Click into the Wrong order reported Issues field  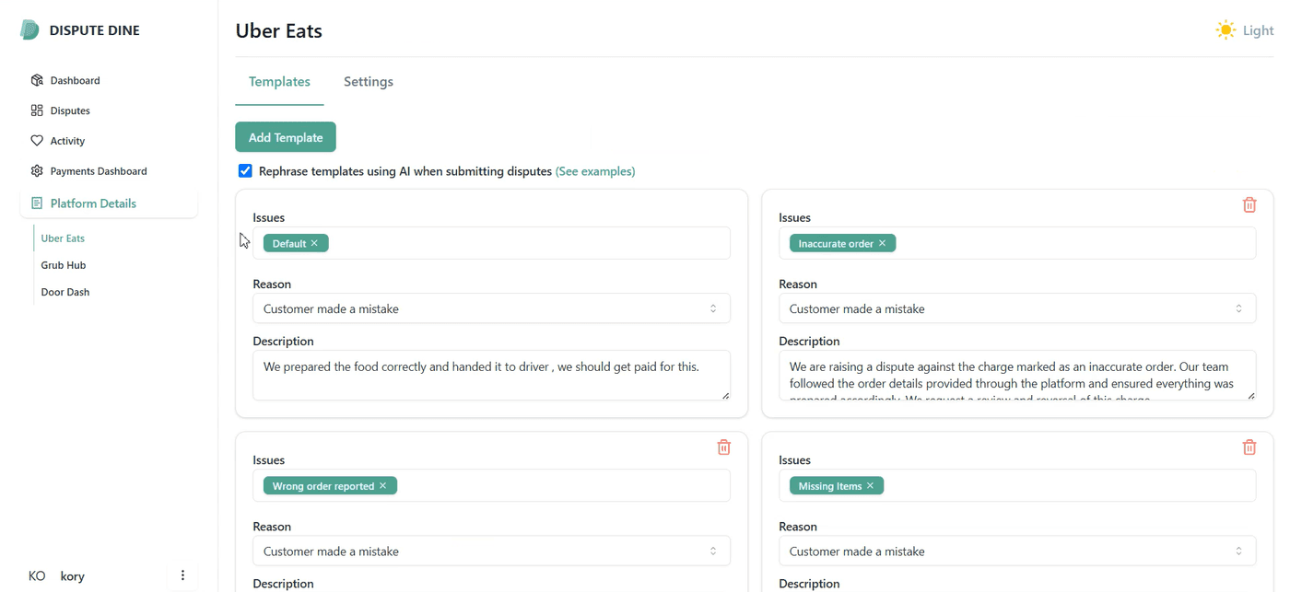pos(491,485)
